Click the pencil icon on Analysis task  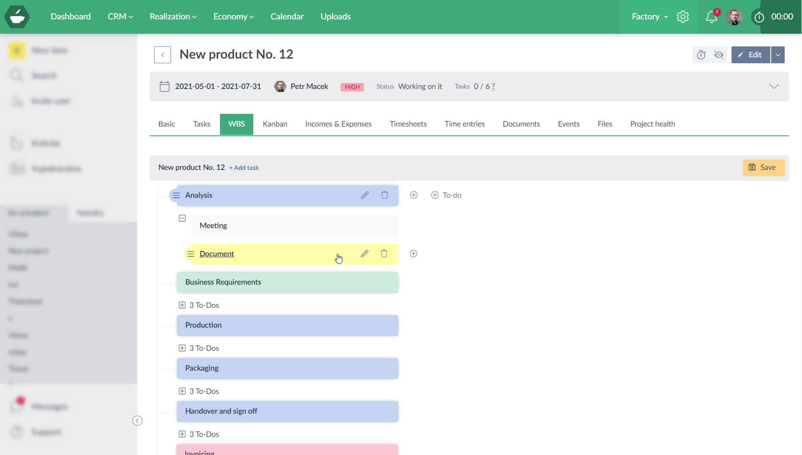pos(365,195)
